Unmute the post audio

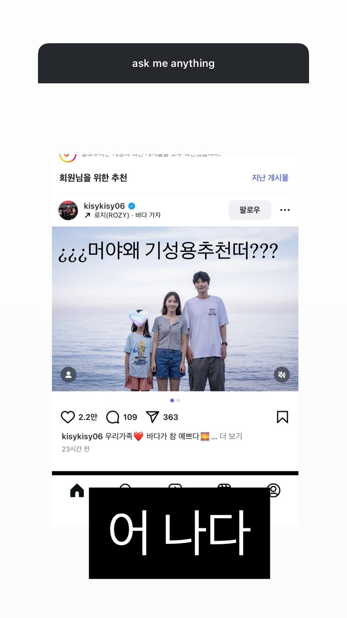(x=282, y=375)
